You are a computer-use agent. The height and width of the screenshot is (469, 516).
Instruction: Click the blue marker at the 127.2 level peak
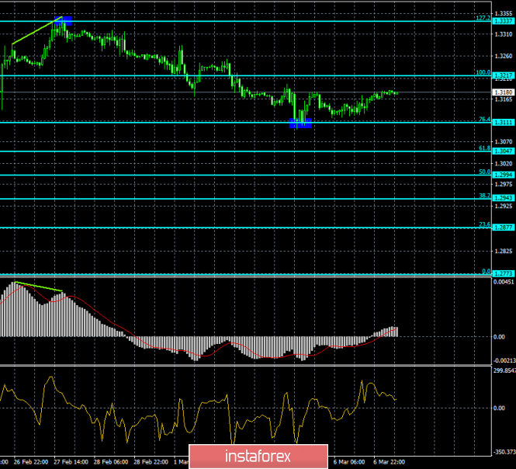point(64,21)
